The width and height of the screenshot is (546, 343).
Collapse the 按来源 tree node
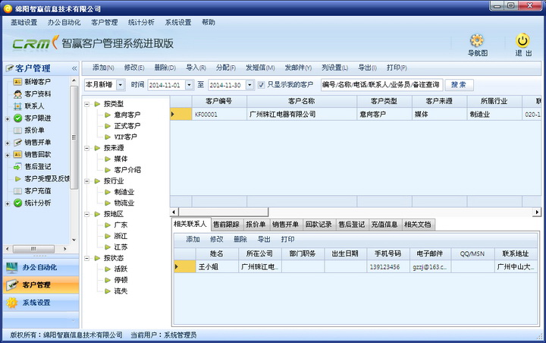[86, 148]
